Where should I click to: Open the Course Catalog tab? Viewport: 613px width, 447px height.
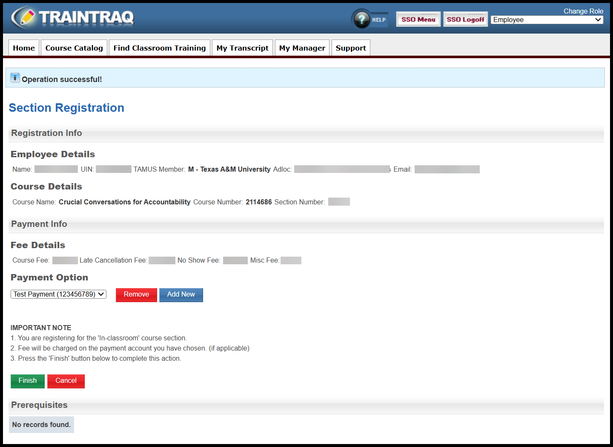[x=74, y=48]
